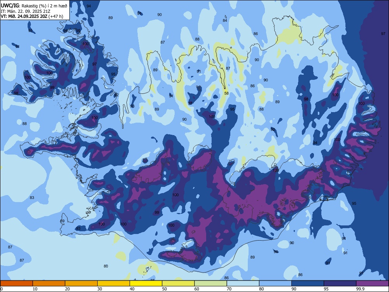Click the title text 'UWC/IG: Rakastig (%) í 2 m hæð'

click(x=34, y=5)
